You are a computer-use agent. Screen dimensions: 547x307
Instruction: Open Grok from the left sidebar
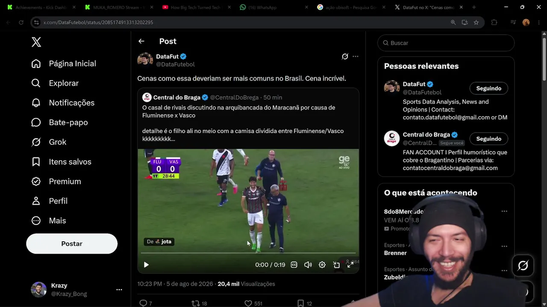click(49, 142)
